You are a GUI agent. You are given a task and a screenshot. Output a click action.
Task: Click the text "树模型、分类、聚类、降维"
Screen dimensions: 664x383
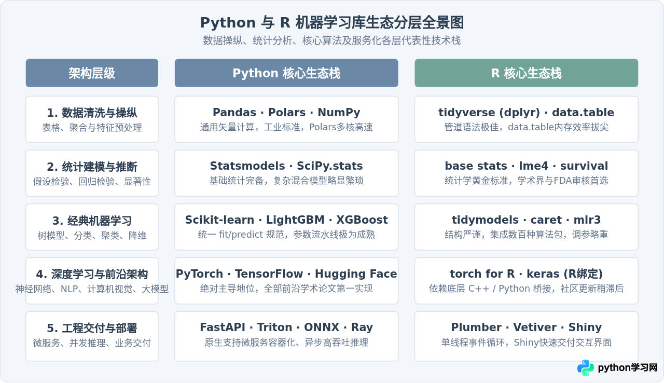pos(92,236)
